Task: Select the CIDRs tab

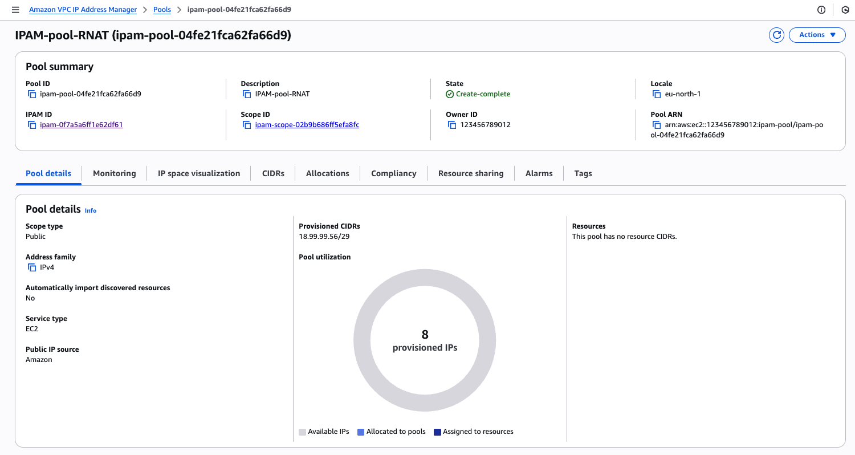Action: tap(273, 173)
